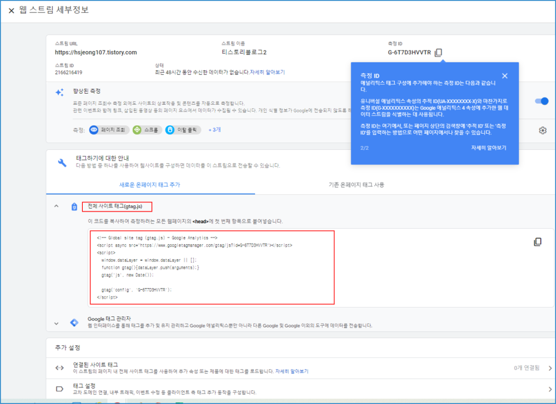The image size is (556, 404).
Task: Click 전체 사이트 태그(gtag.js) heading
Action: pyautogui.click(x=115, y=206)
